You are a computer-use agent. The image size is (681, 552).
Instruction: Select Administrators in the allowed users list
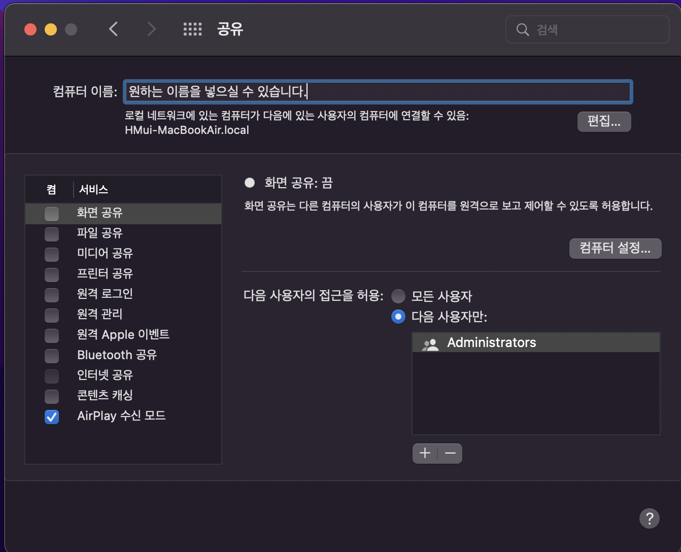pos(491,342)
